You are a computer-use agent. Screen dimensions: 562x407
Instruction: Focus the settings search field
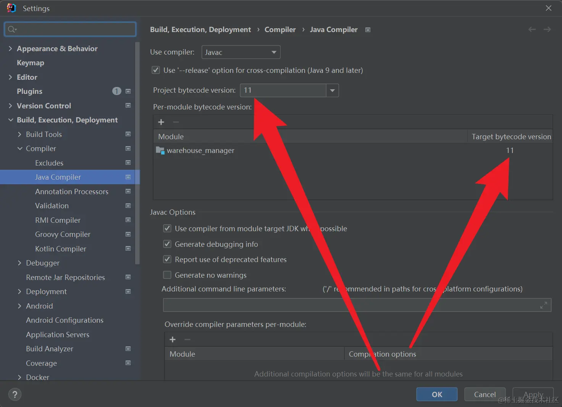[70, 29]
